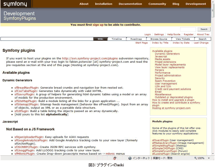
Task: Open the Documentation menu item
Action: pos(130,4)
